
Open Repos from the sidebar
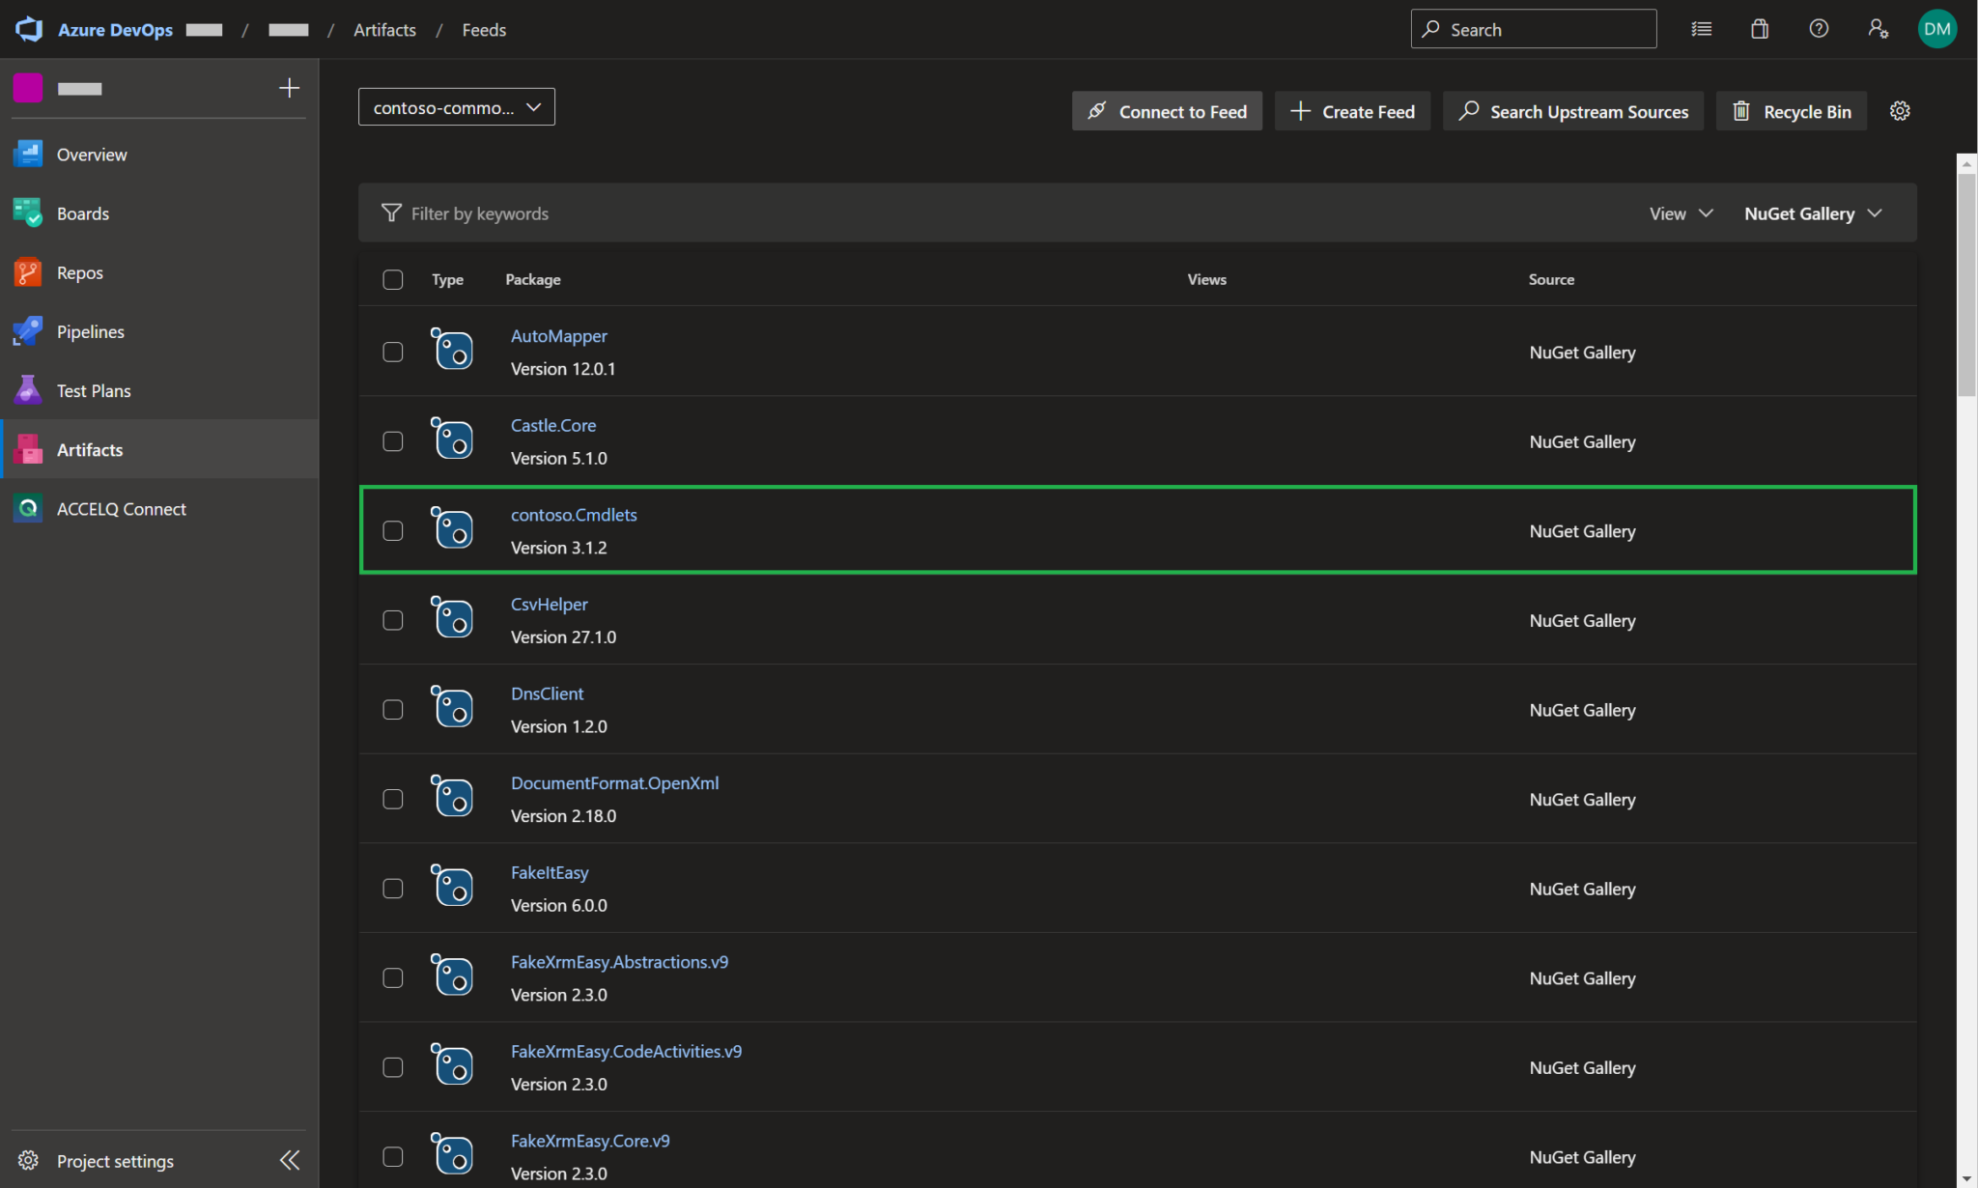(x=79, y=272)
